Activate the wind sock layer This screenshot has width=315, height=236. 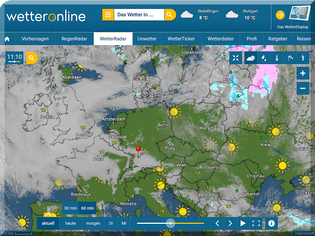point(290,58)
